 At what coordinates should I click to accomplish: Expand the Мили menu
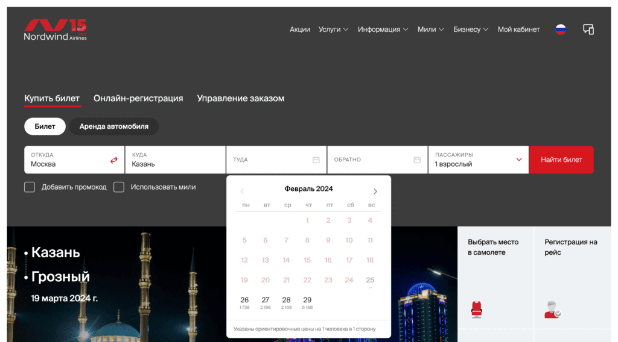(431, 30)
